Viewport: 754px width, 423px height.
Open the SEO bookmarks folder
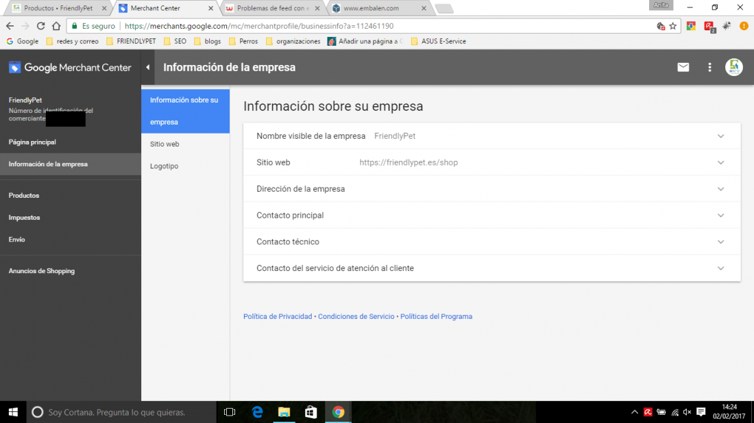pyautogui.click(x=175, y=41)
